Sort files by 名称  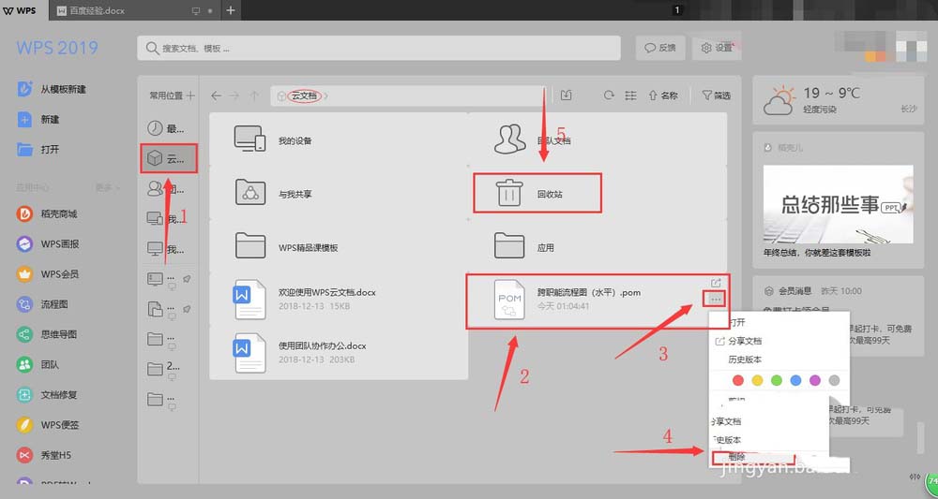[x=663, y=95]
